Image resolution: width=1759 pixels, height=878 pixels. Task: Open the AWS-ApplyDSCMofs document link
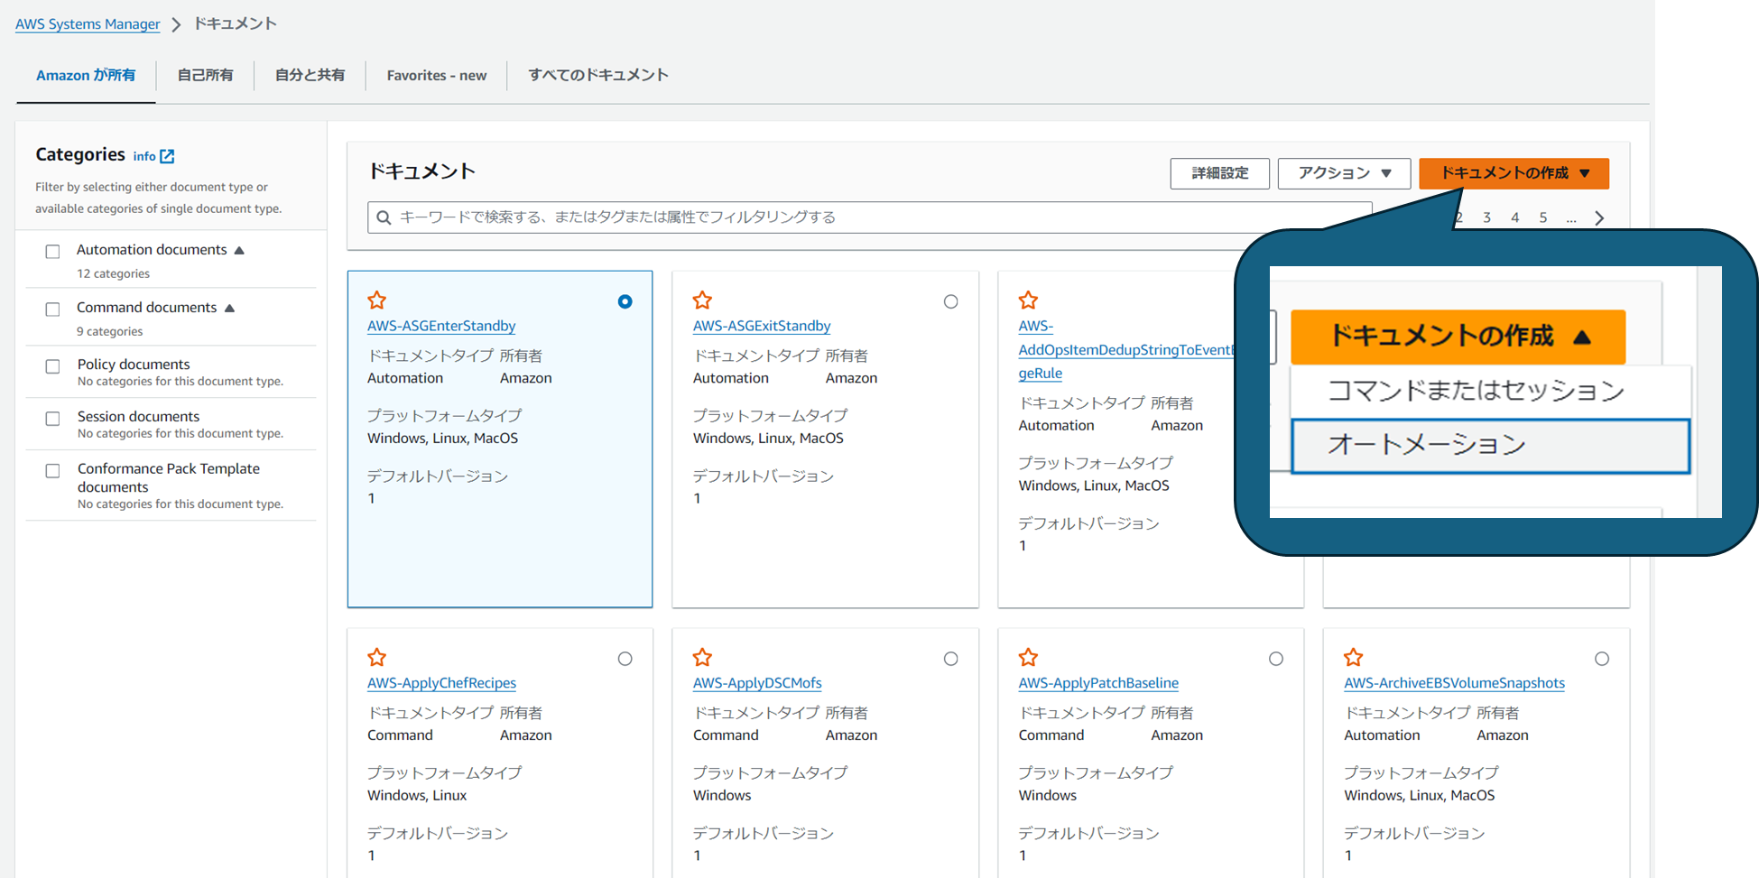click(x=757, y=683)
